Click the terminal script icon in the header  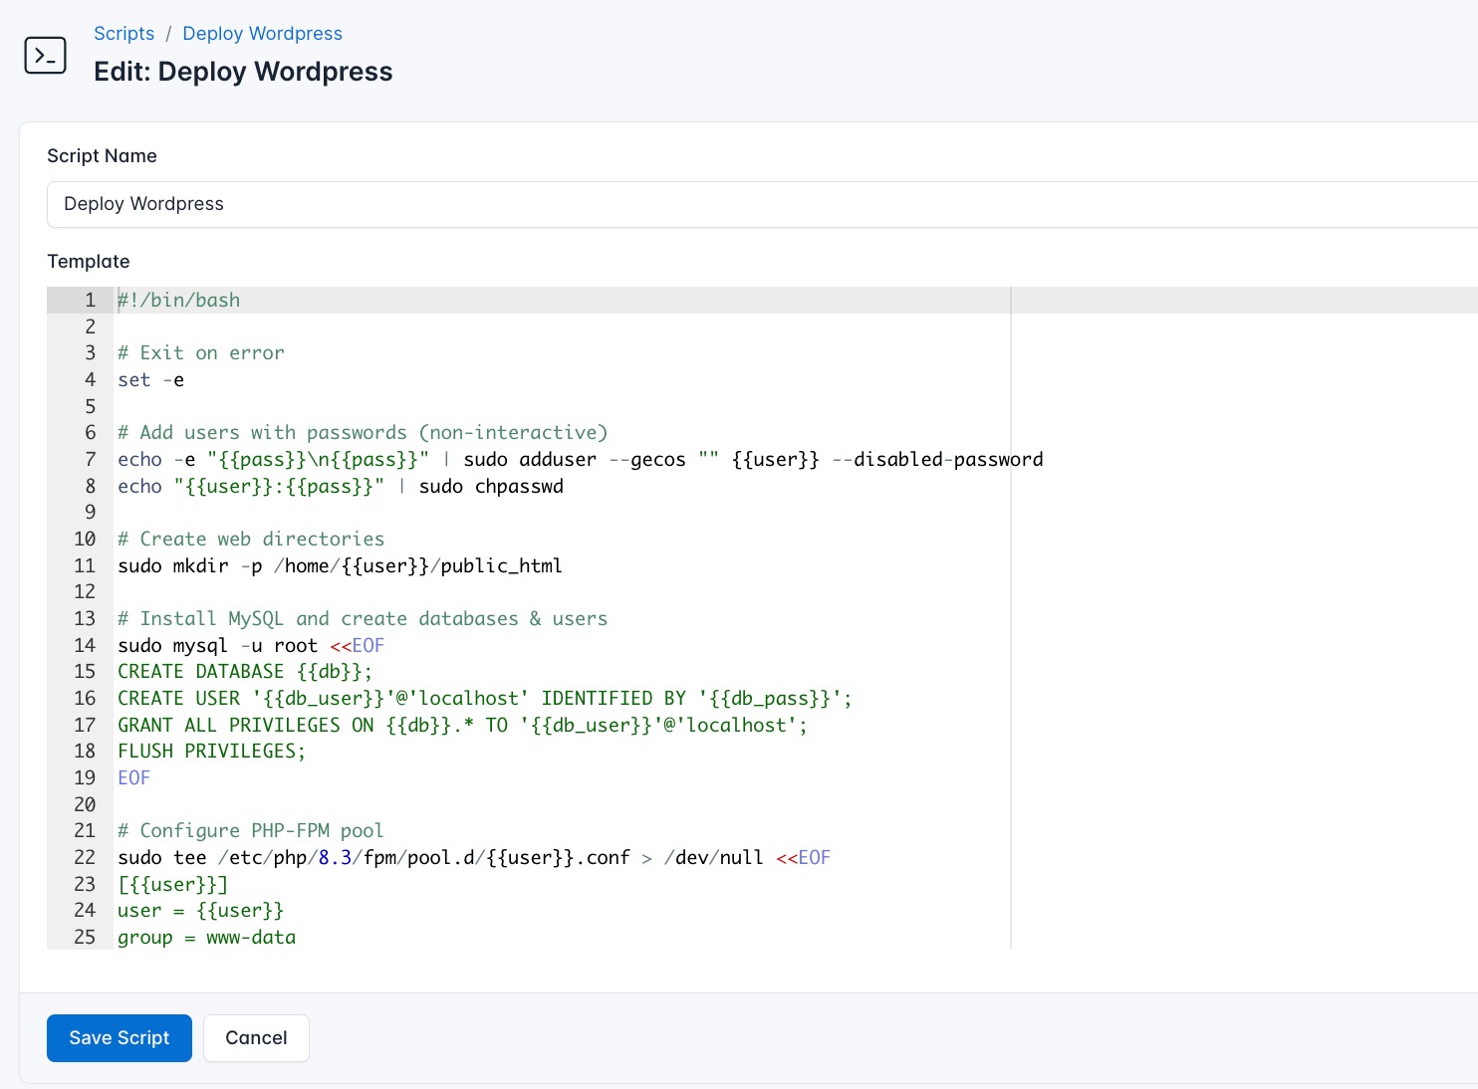tap(45, 55)
